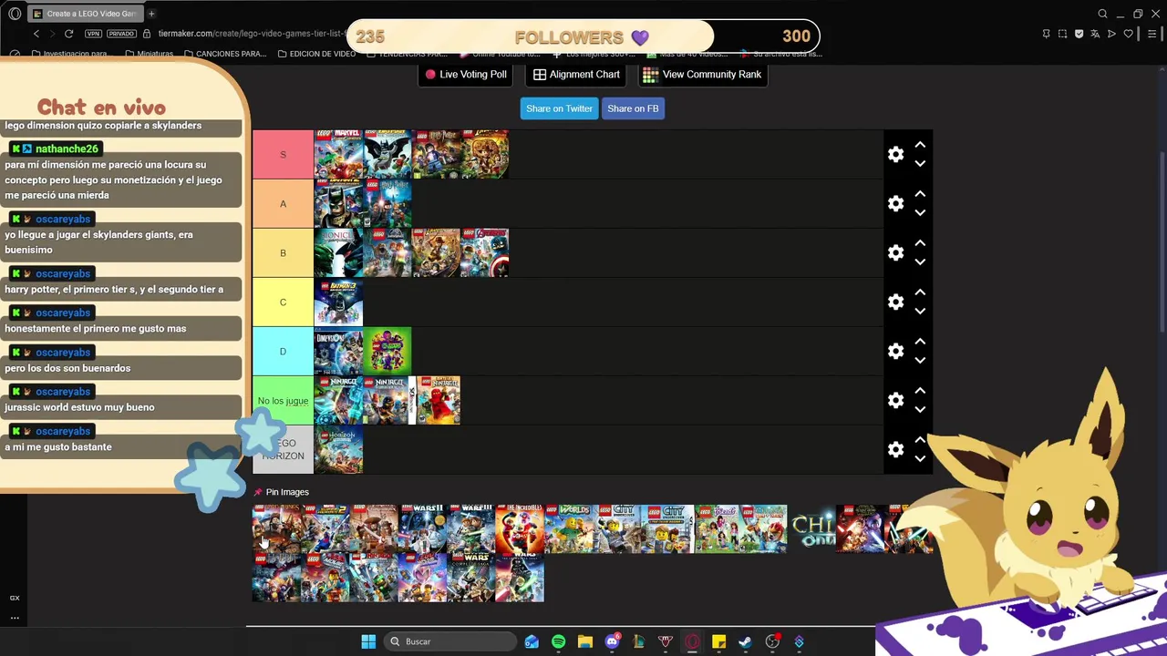Pick the Chima Online cover in pool
This screenshot has width=1167, height=656.
coord(812,528)
